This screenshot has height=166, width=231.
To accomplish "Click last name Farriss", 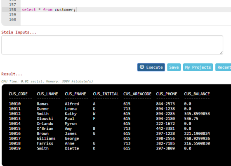I will 45,143.
